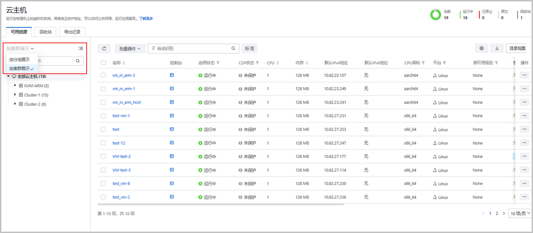Open the settings gear icon
This screenshot has height=233, width=533.
point(481,48)
